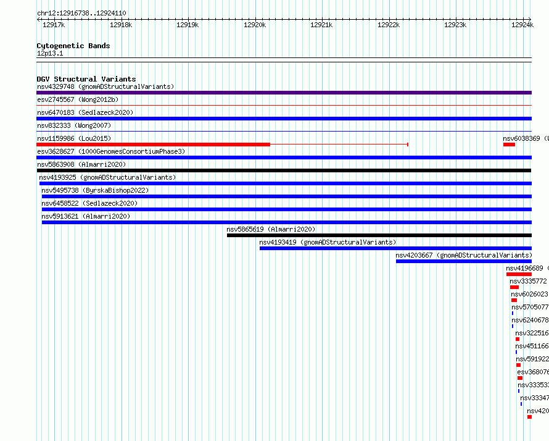Click the red bar under nsv6026023
The image size is (549, 441).
pyautogui.click(x=514, y=300)
